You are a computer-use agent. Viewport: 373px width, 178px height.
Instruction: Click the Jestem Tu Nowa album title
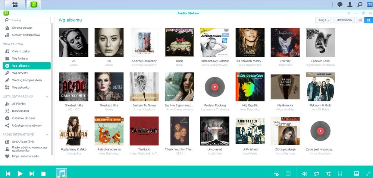144,105
